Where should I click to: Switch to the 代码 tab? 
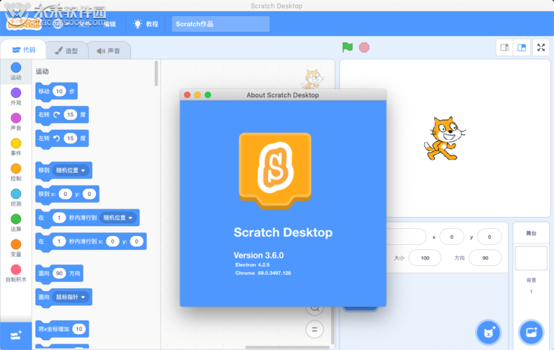tap(24, 50)
